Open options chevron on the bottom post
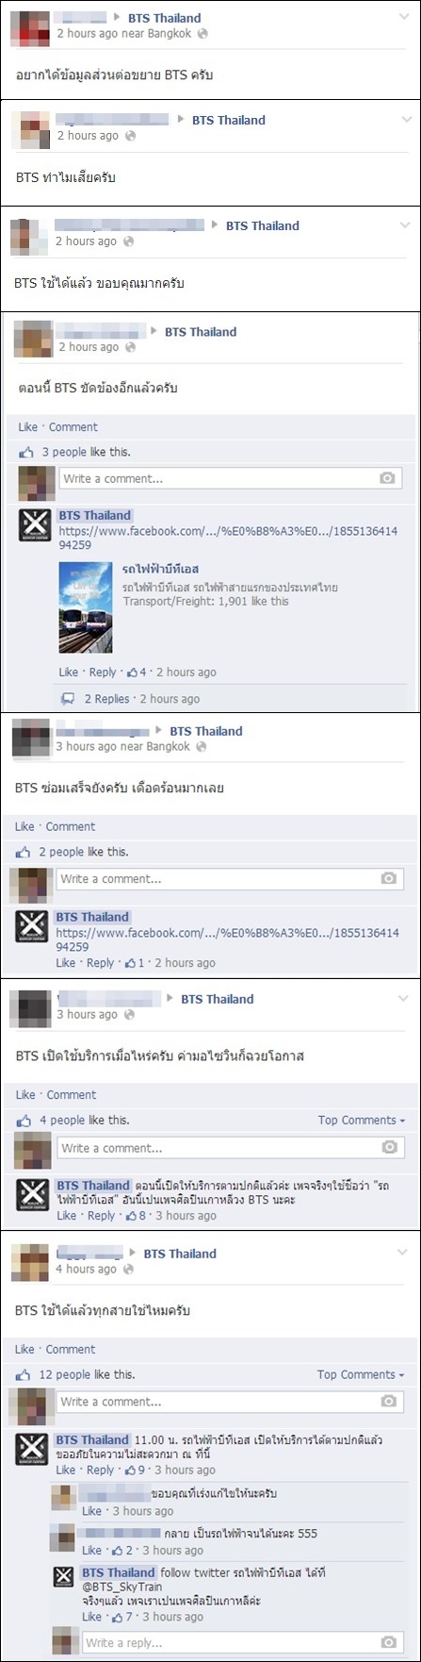421x1662 pixels. [x=403, y=1251]
